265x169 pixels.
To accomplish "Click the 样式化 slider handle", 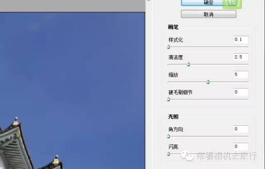I will (169, 47).
